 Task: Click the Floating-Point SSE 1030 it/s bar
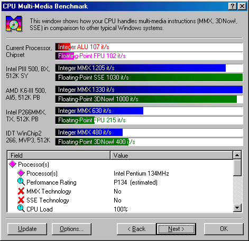(x=149, y=78)
